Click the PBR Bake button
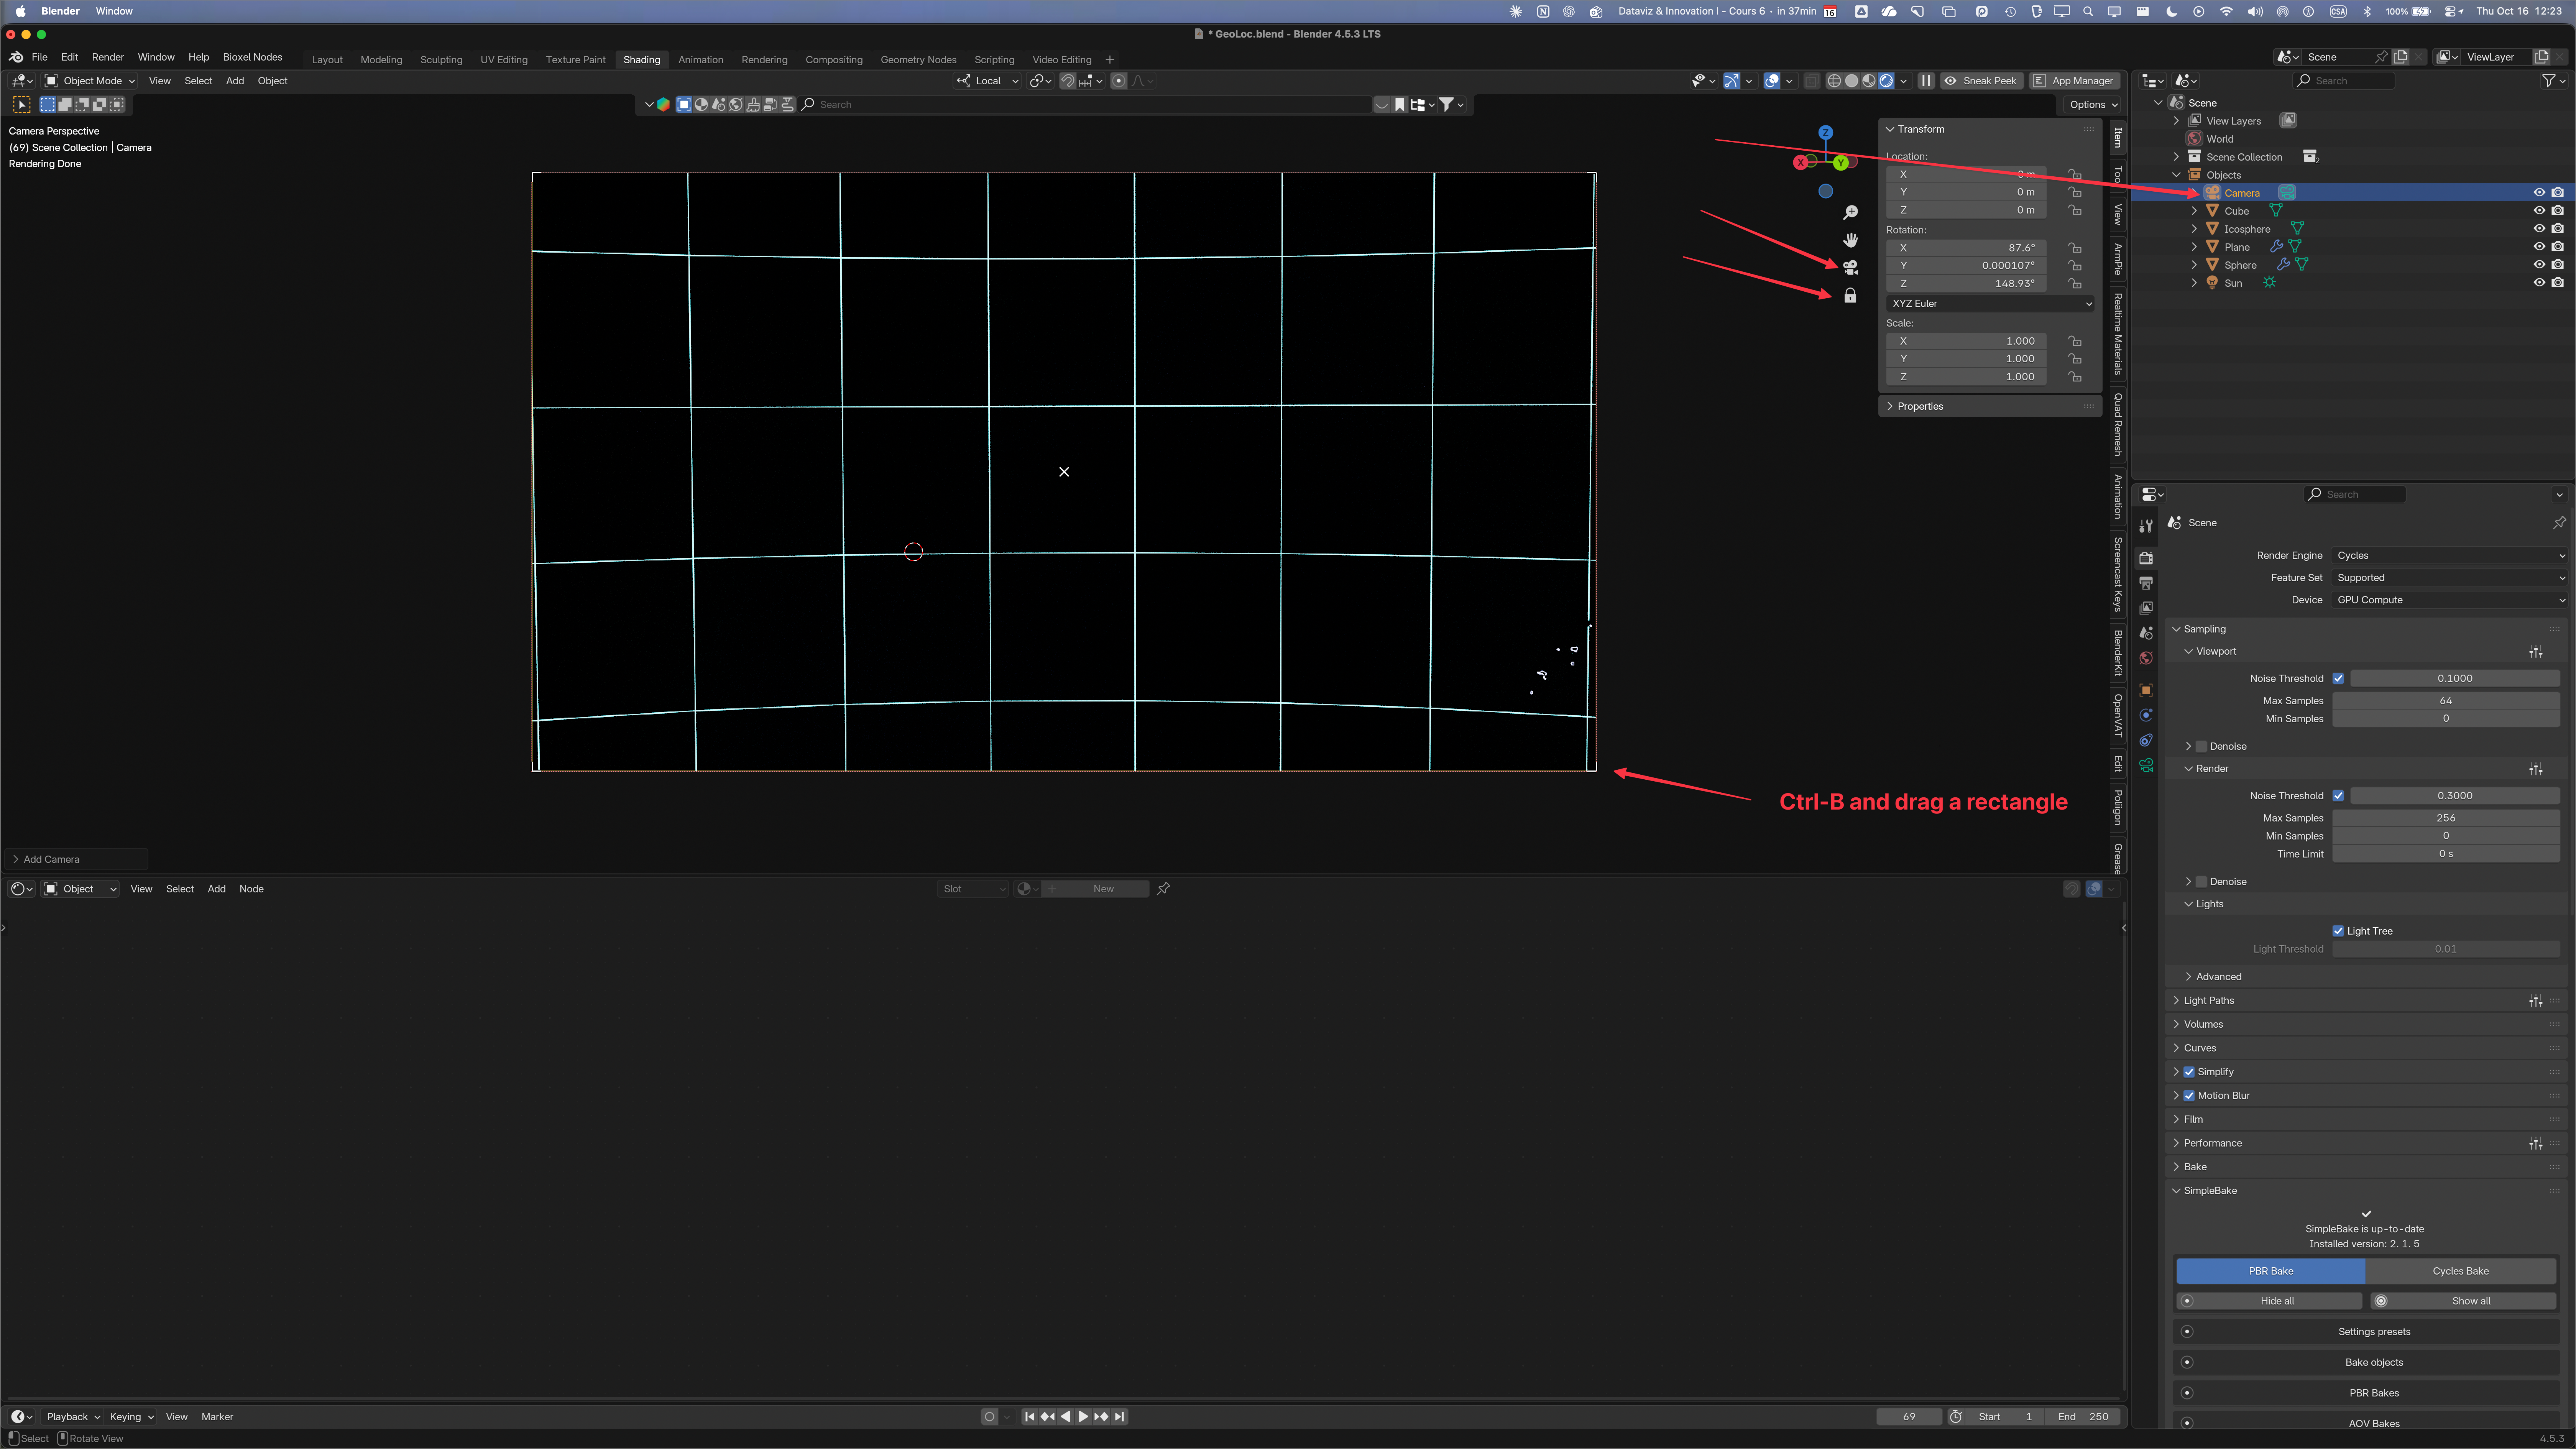Screen dimensions: 2576x1449 [2271, 1271]
